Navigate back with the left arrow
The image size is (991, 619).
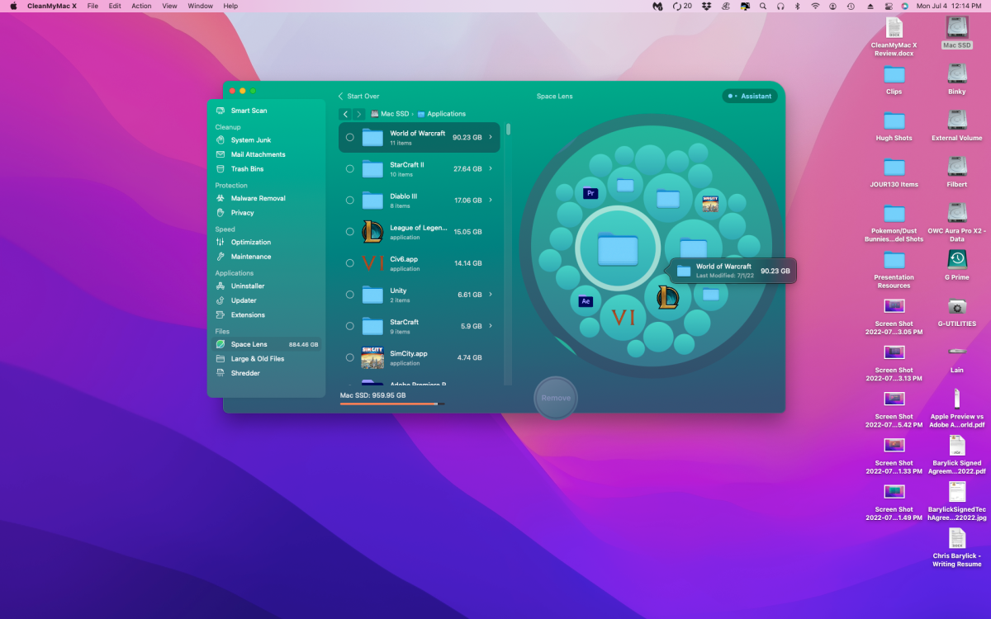(345, 114)
